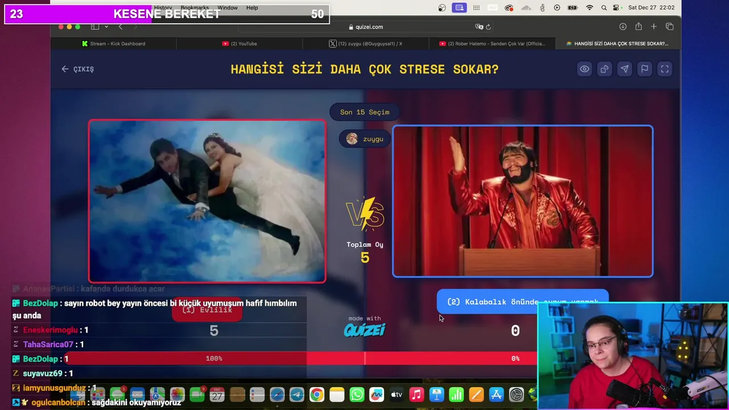729x410 pixels.
Task: Click the copy link icon in quiz header
Action: pyautogui.click(x=604, y=69)
